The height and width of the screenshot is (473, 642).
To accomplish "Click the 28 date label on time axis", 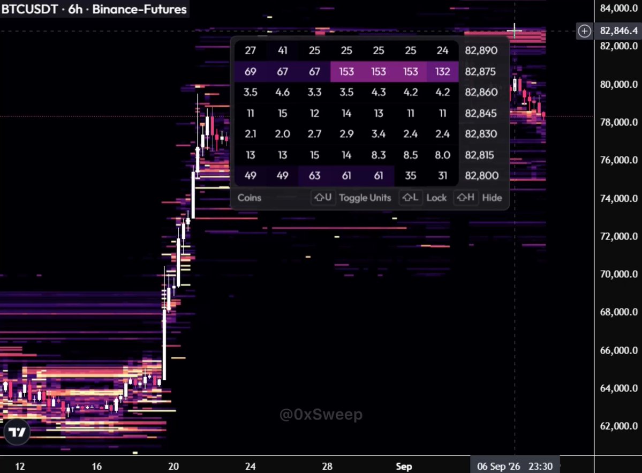I will 327,467.
